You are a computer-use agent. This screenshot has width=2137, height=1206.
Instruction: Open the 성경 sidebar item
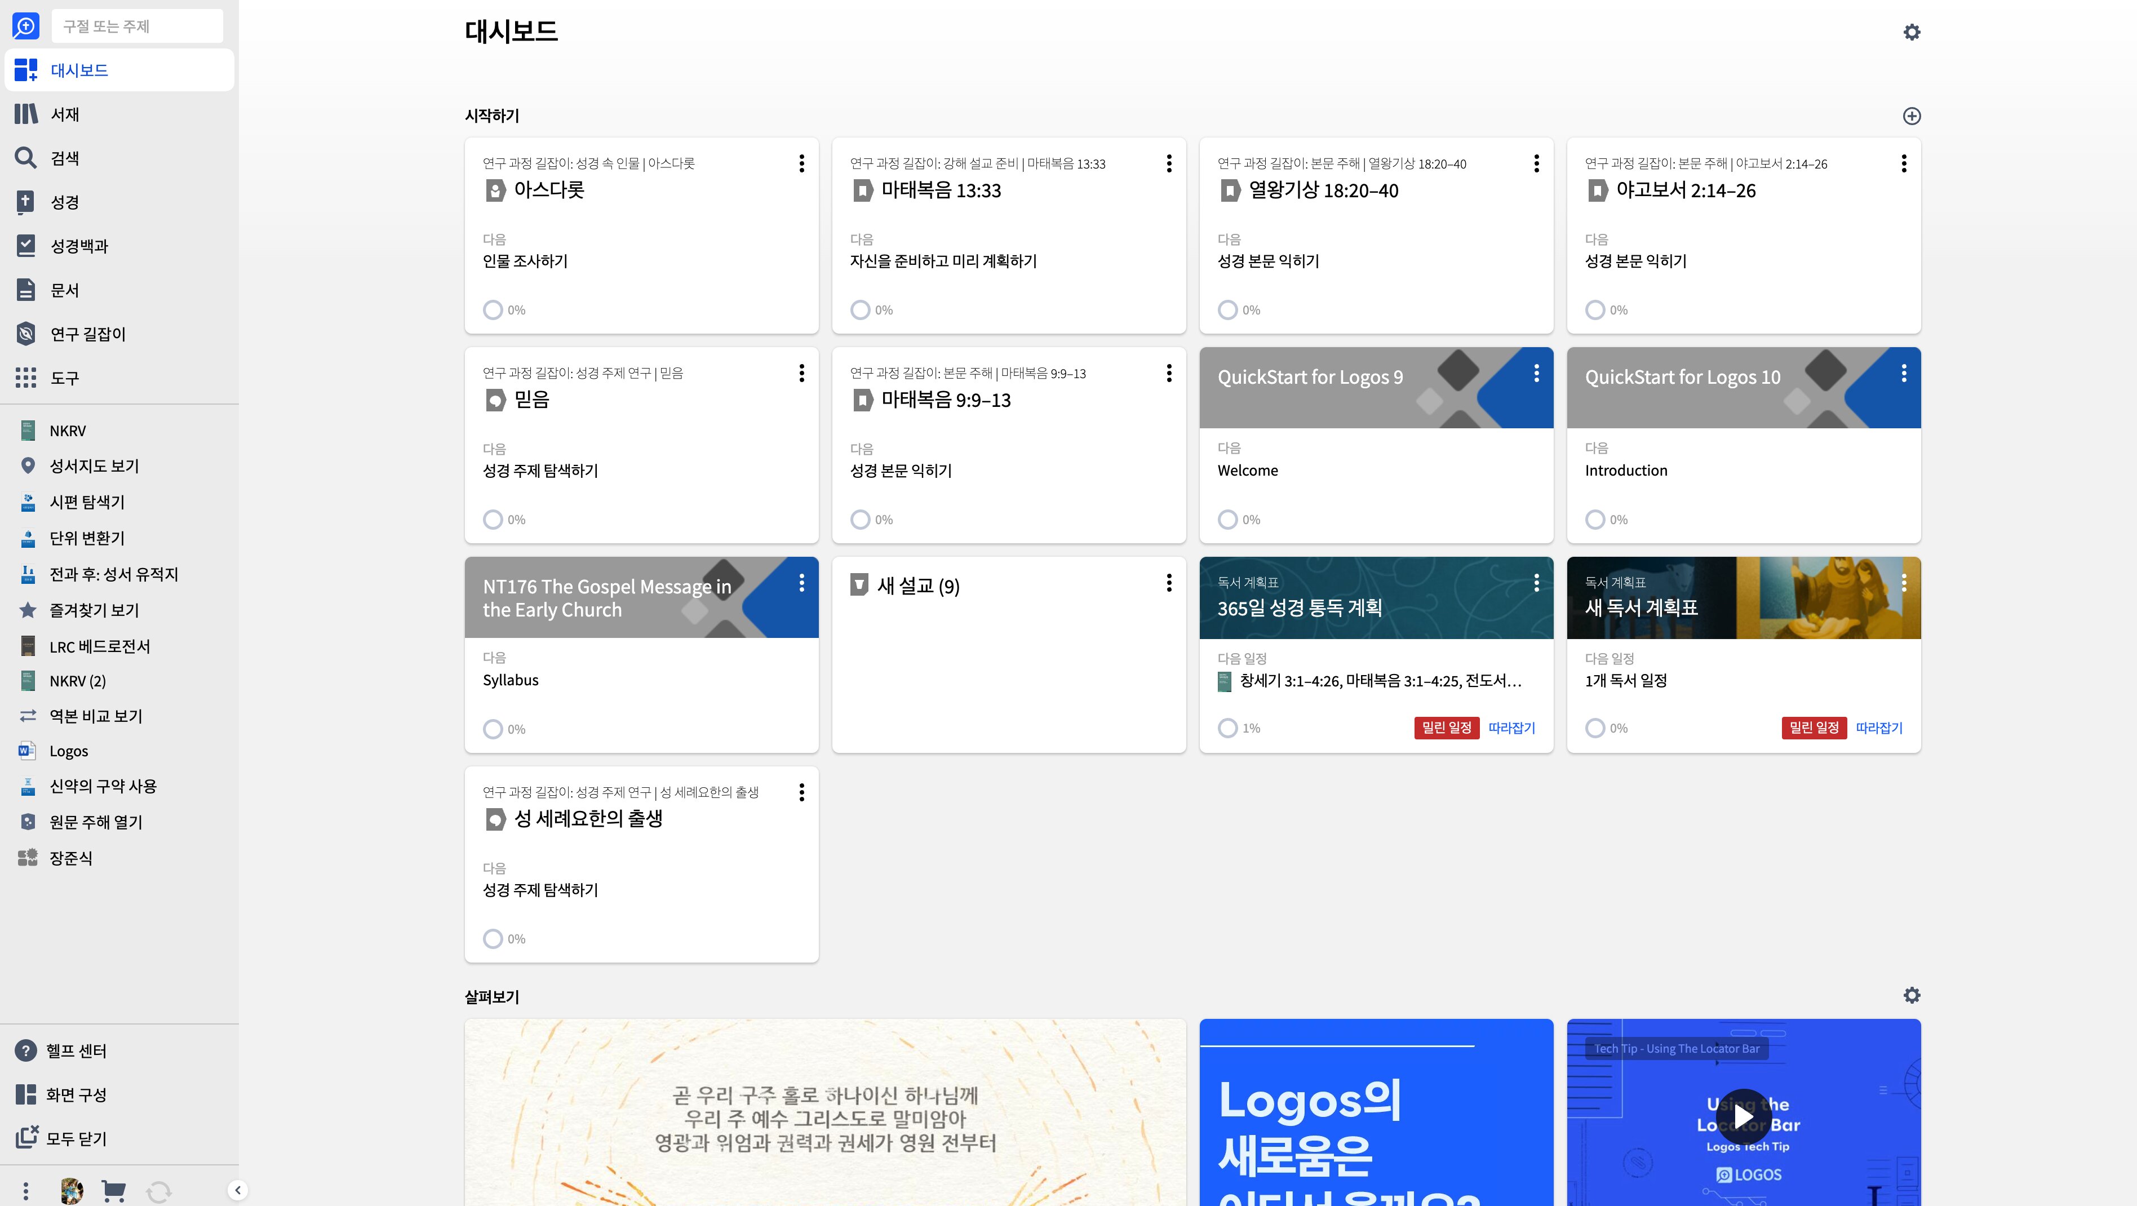[x=119, y=202]
